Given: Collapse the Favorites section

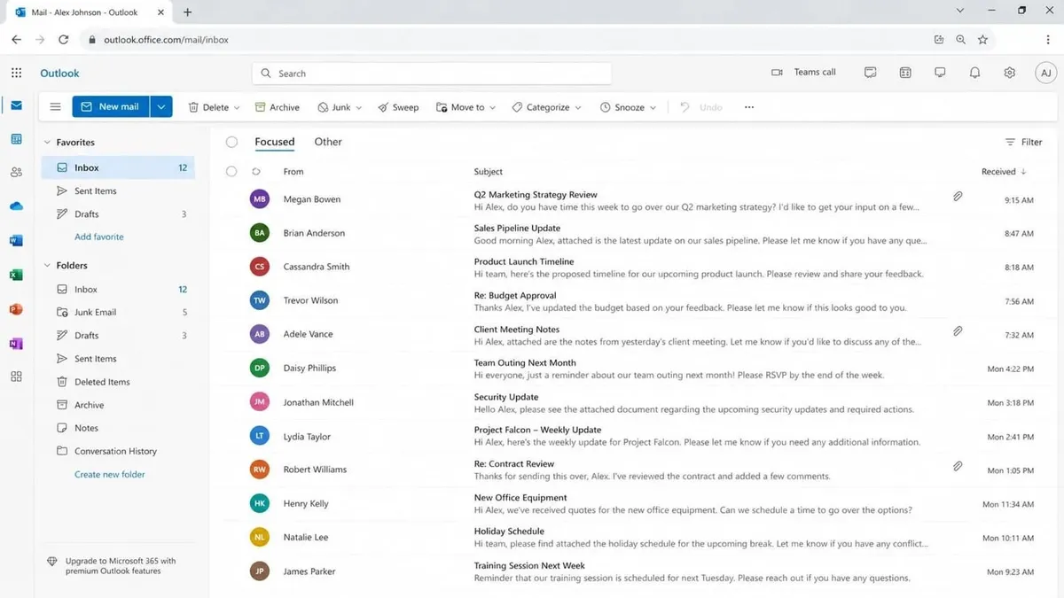Looking at the screenshot, I should [x=47, y=142].
